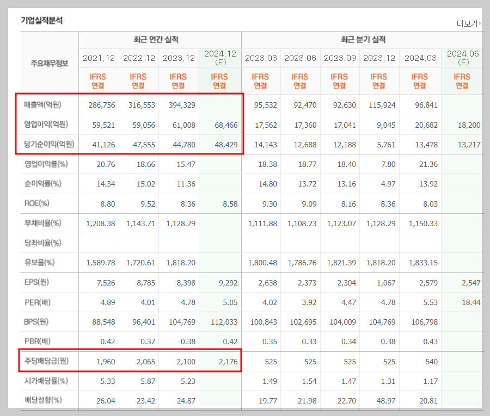Image resolution: width=490 pixels, height=416 pixels.
Task: Click the 최근 분기 실적 header
Action: tap(363, 40)
